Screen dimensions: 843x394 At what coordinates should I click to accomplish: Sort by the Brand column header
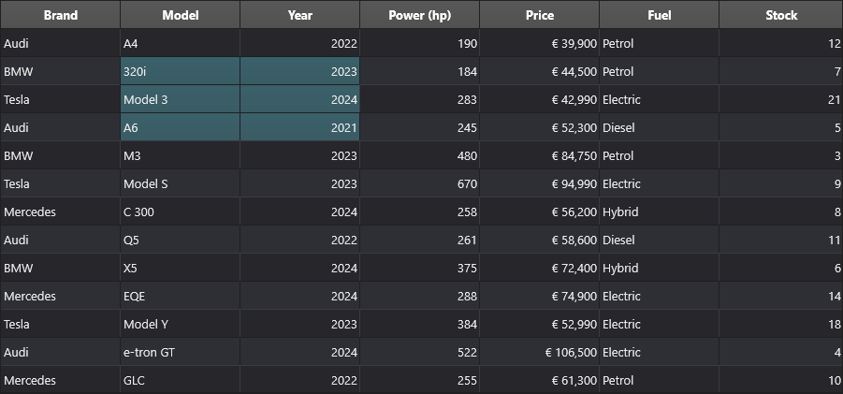[x=60, y=15]
